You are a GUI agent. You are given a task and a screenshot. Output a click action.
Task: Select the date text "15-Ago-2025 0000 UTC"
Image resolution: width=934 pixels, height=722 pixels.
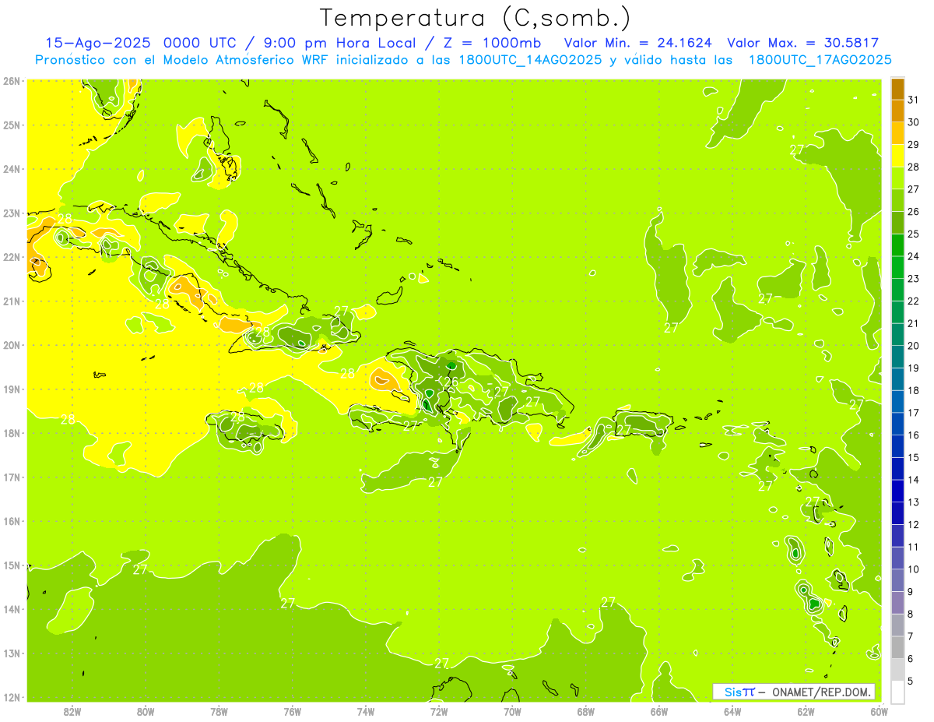(x=140, y=43)
